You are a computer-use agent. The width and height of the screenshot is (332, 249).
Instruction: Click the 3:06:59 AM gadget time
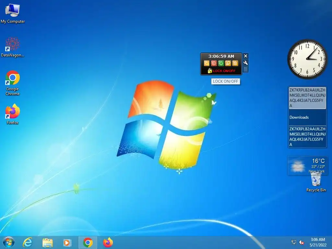221,56
